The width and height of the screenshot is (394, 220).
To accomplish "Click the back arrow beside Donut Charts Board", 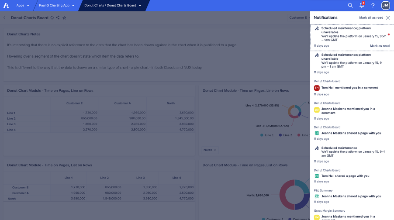I will click(x=4, y=18).
